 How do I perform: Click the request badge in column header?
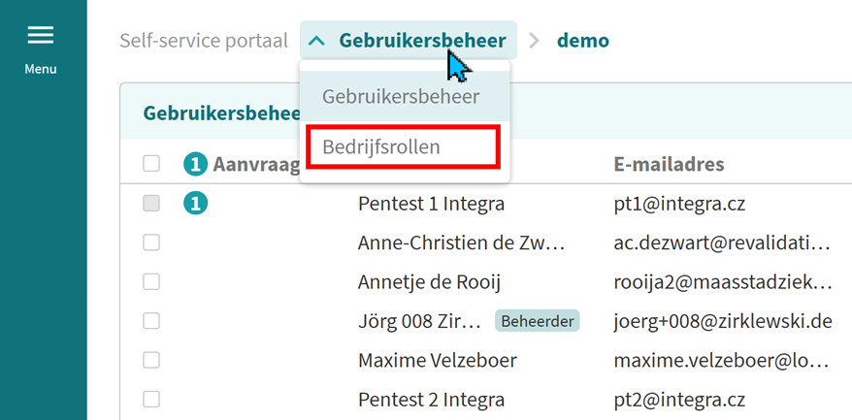point(195,164)
